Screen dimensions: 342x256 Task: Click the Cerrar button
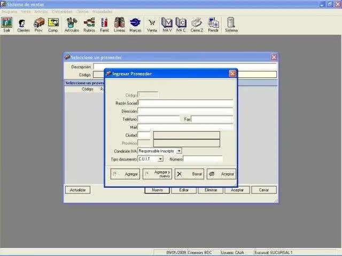pos(264,190)
